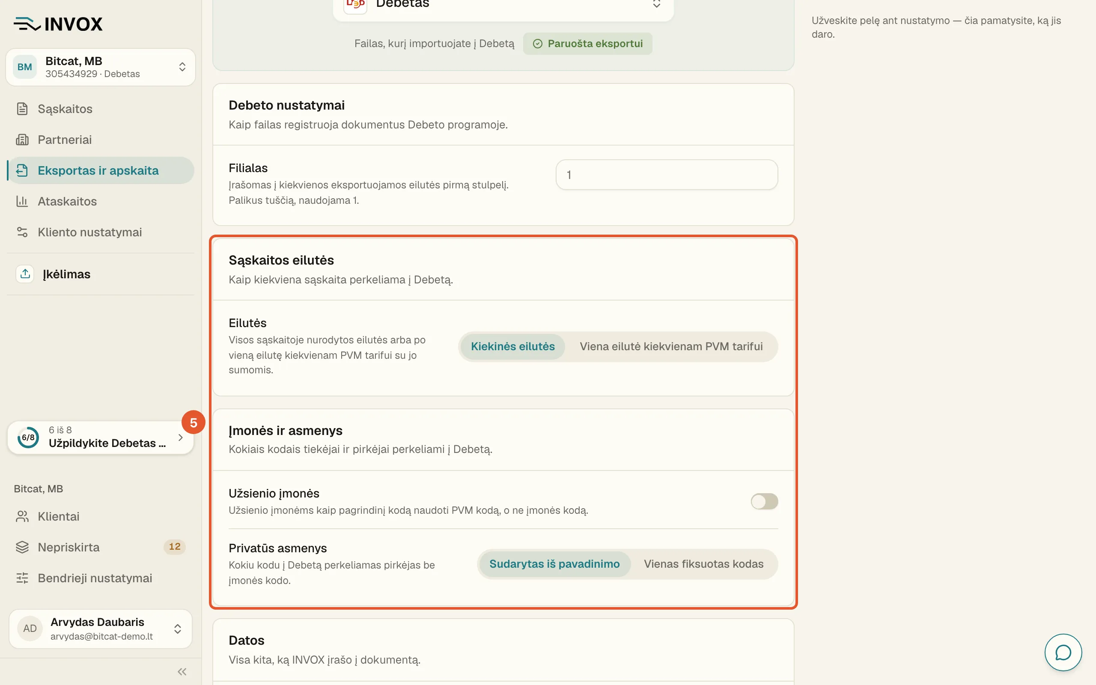1096x685 pixels.
Task: Open the Arvydas Daubaris account menu
Action: pos(101,628)
